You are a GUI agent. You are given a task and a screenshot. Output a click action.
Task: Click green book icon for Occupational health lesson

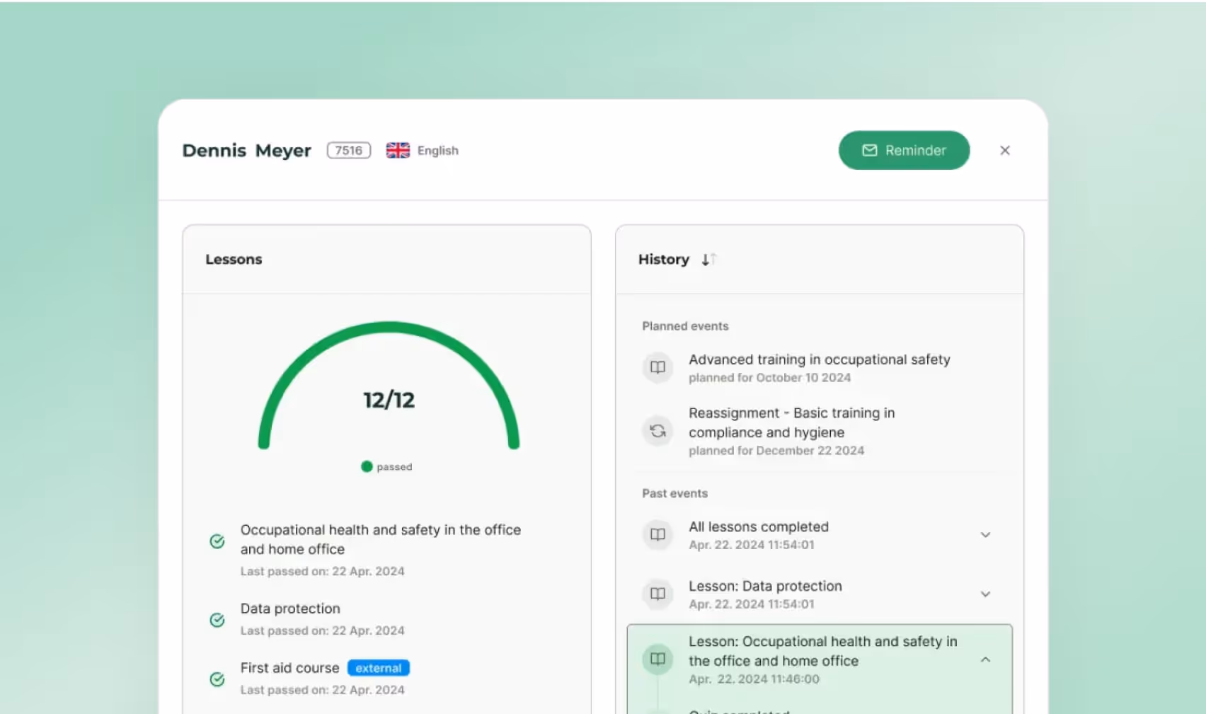pos(657,659)
